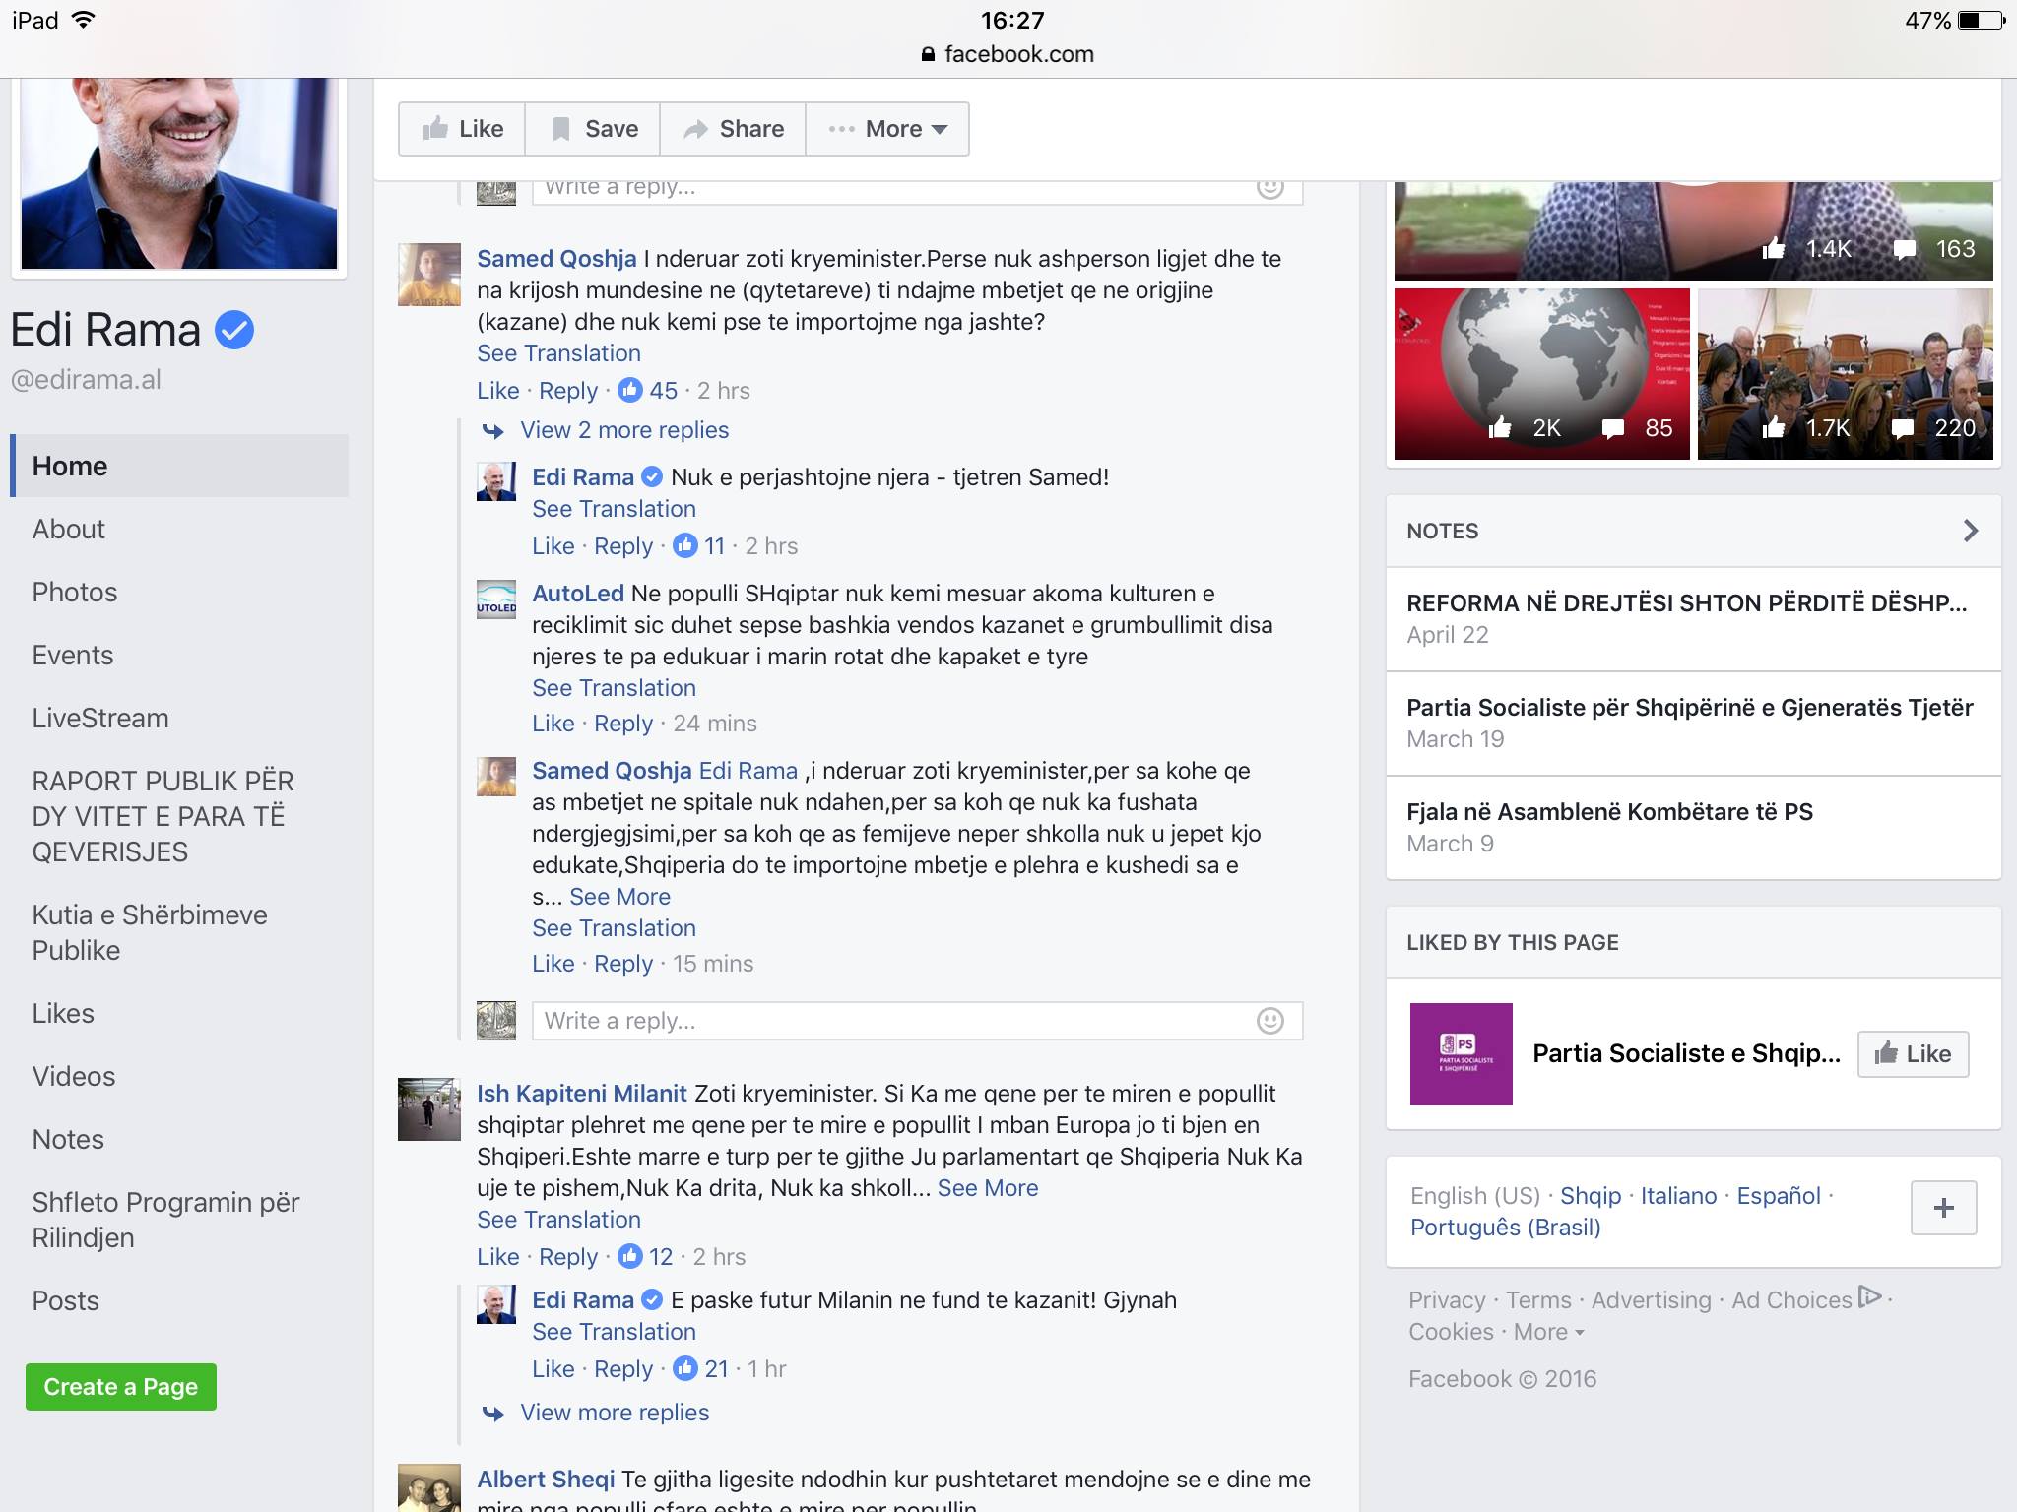Click the Like button in the top bar
This screenshot has width=2017, height=1512.
coord(462,129)
